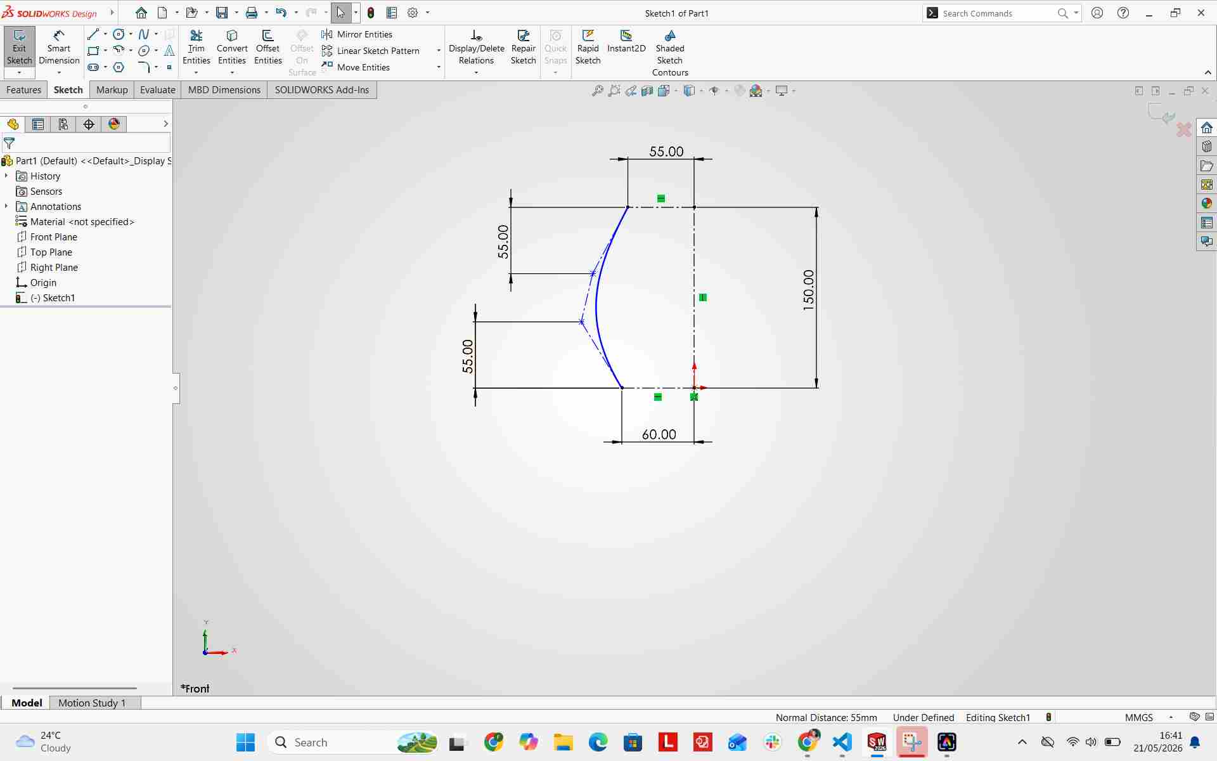This screenshot has width=1217, height=761.
Task: Select Sketch1 in the feature tree
Action: point(53,297)
